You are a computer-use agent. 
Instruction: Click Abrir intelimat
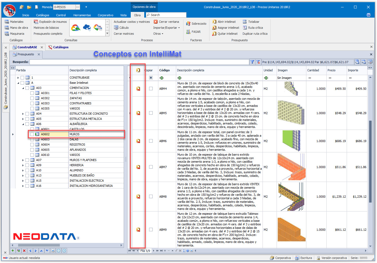[x=224, y=22]
